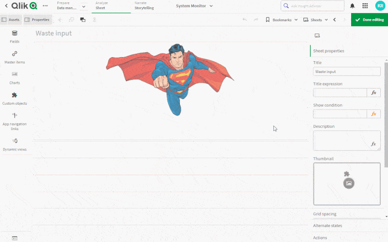Undo the last action

coord(244,20)
